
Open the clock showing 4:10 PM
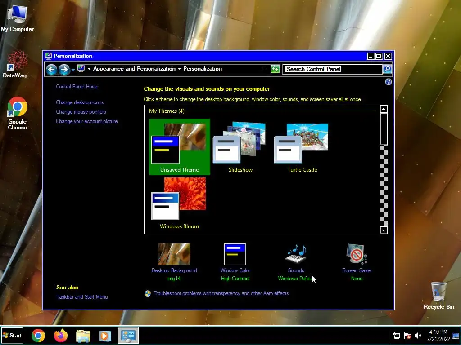pyautogui.click(x=438, y=336)
